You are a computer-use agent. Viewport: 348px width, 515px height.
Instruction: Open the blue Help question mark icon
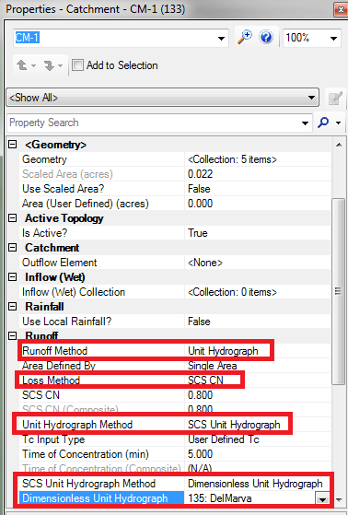[x=266, y=37]
